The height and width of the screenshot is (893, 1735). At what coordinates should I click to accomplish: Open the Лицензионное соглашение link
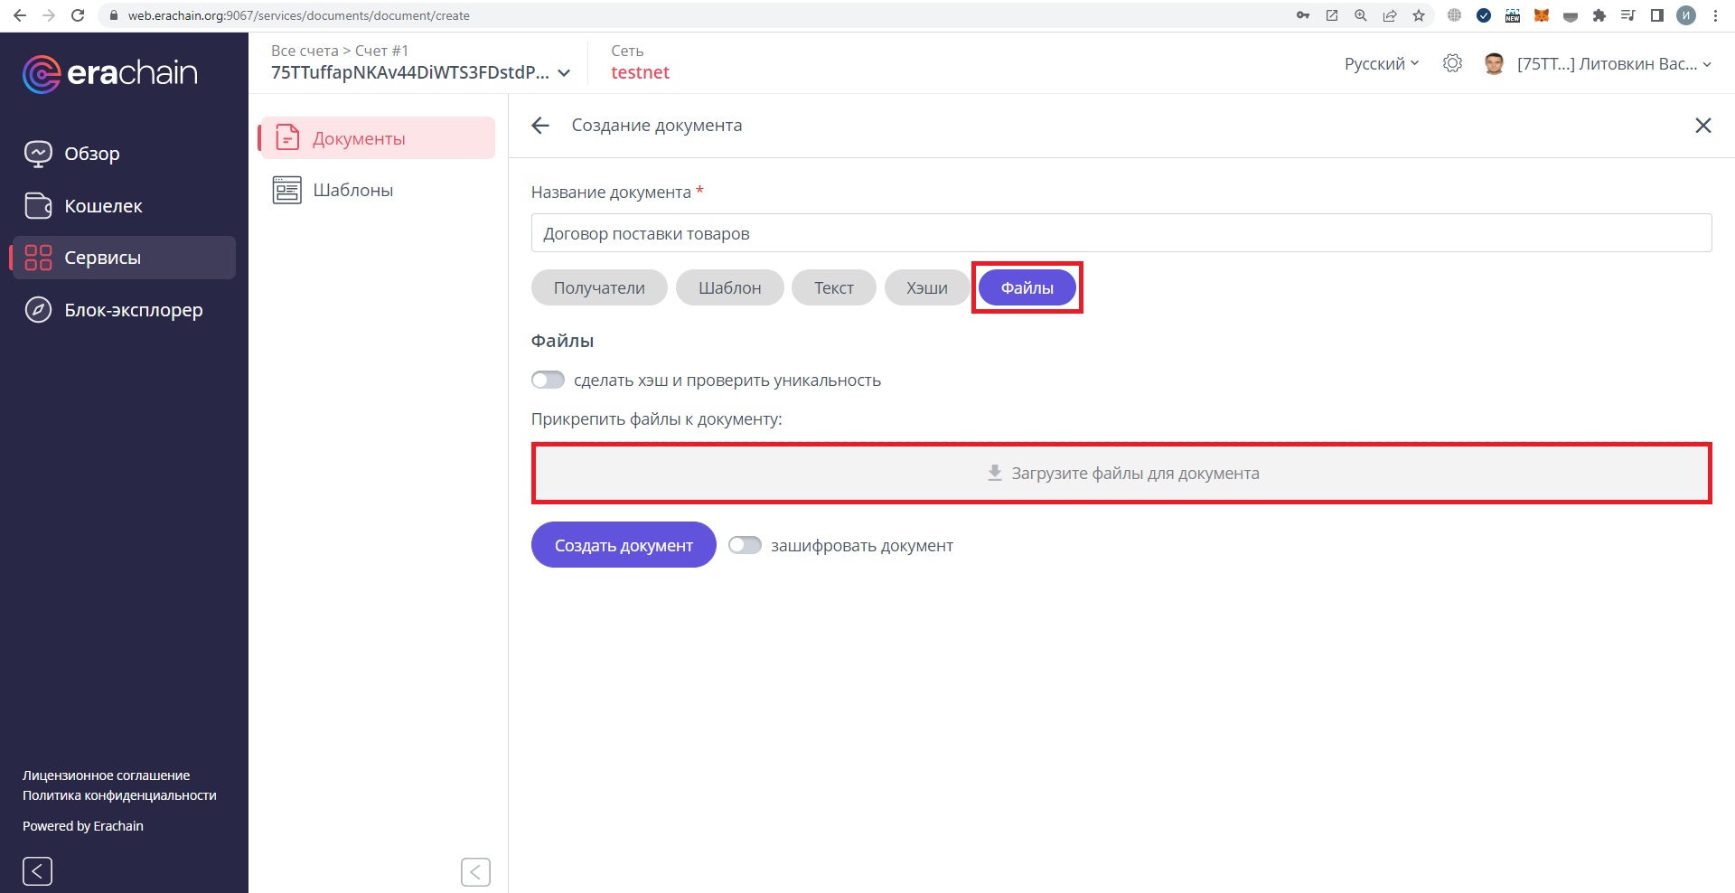105,775
